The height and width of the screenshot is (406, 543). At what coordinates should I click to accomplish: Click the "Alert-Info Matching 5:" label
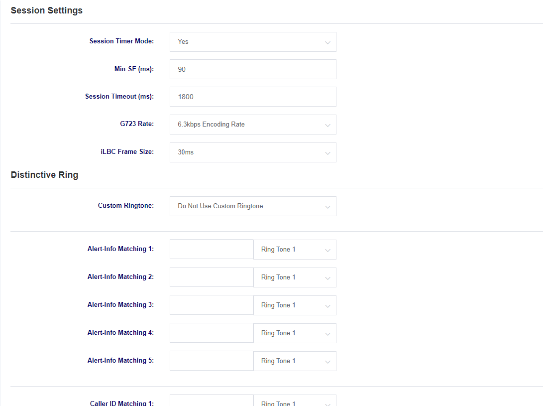120,361
